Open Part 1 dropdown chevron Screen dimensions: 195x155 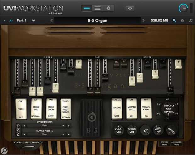click(33, 20)
